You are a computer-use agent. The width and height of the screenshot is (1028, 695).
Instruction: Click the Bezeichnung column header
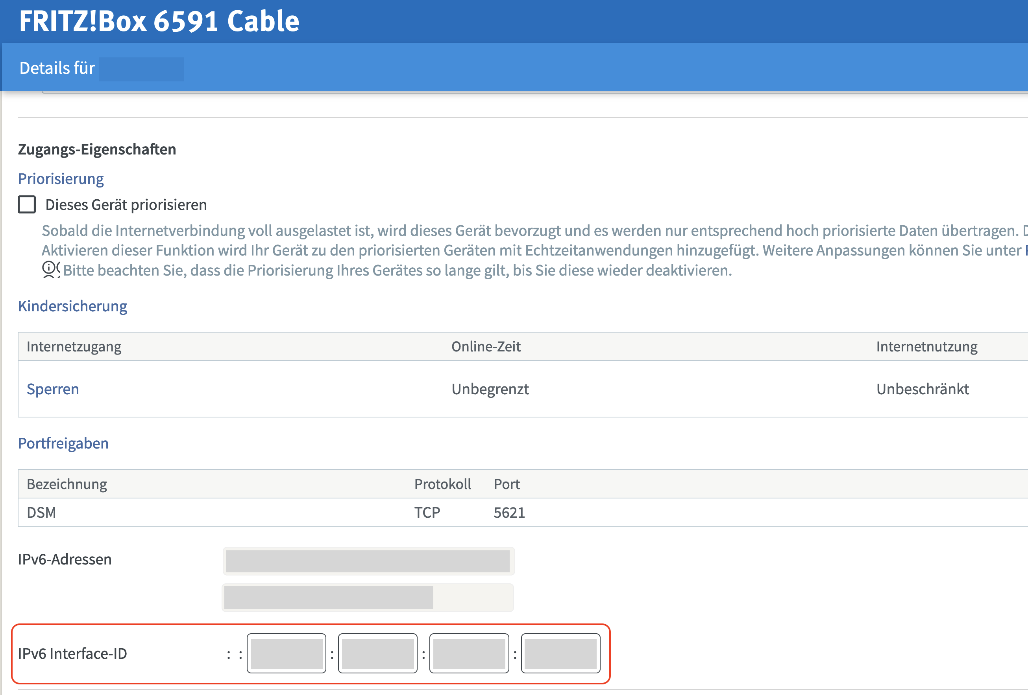point(67,484)
